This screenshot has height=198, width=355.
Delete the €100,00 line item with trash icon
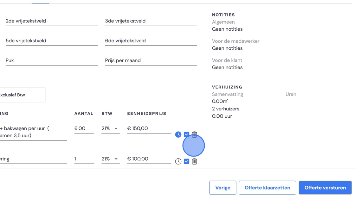point(194,161)
